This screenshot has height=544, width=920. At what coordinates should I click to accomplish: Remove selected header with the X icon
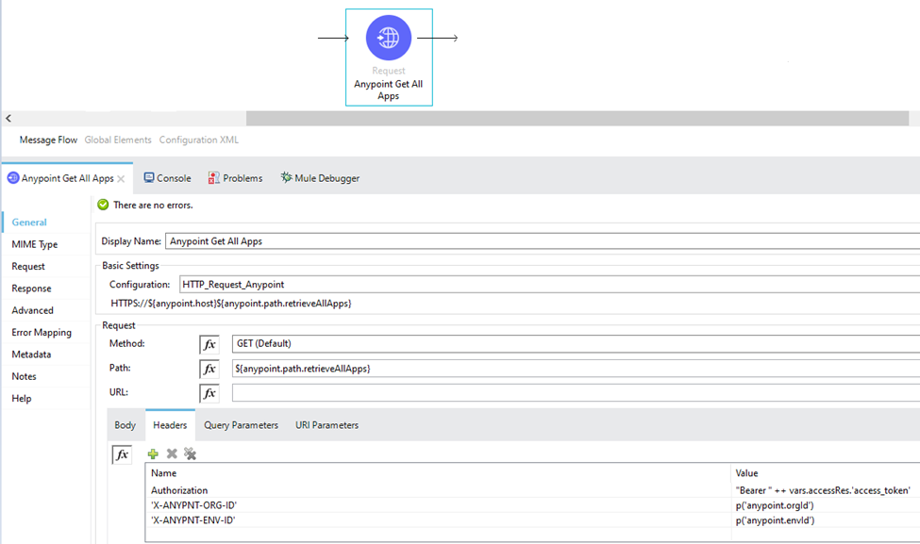172,453
